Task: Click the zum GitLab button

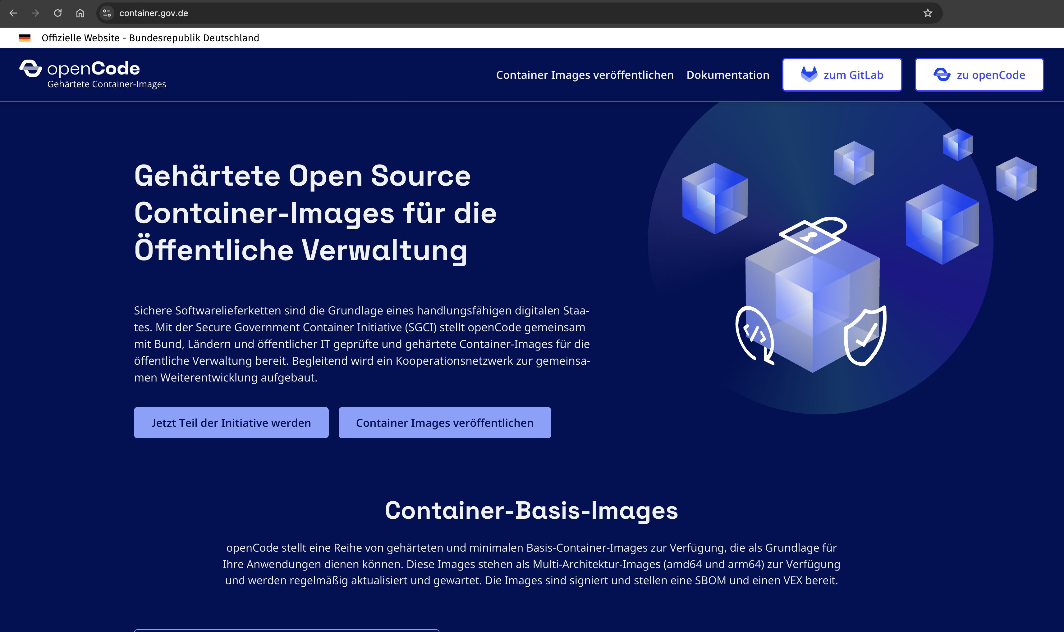Action: 842,74
